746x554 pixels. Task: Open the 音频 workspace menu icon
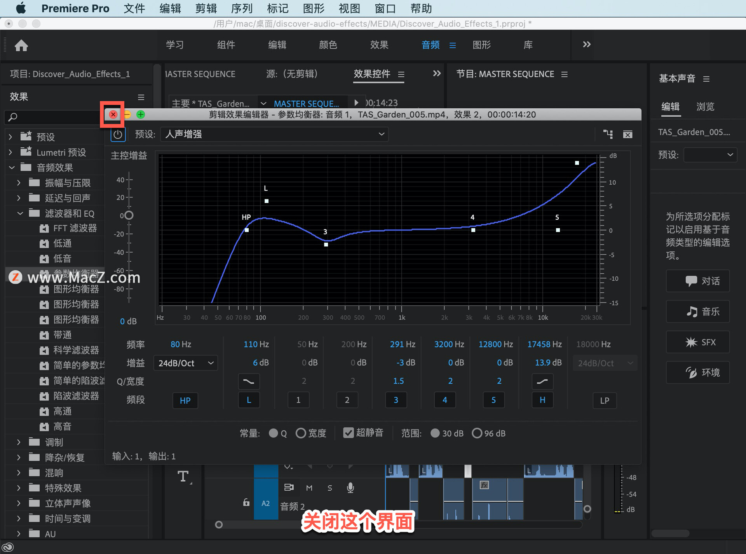coord(453,45)
